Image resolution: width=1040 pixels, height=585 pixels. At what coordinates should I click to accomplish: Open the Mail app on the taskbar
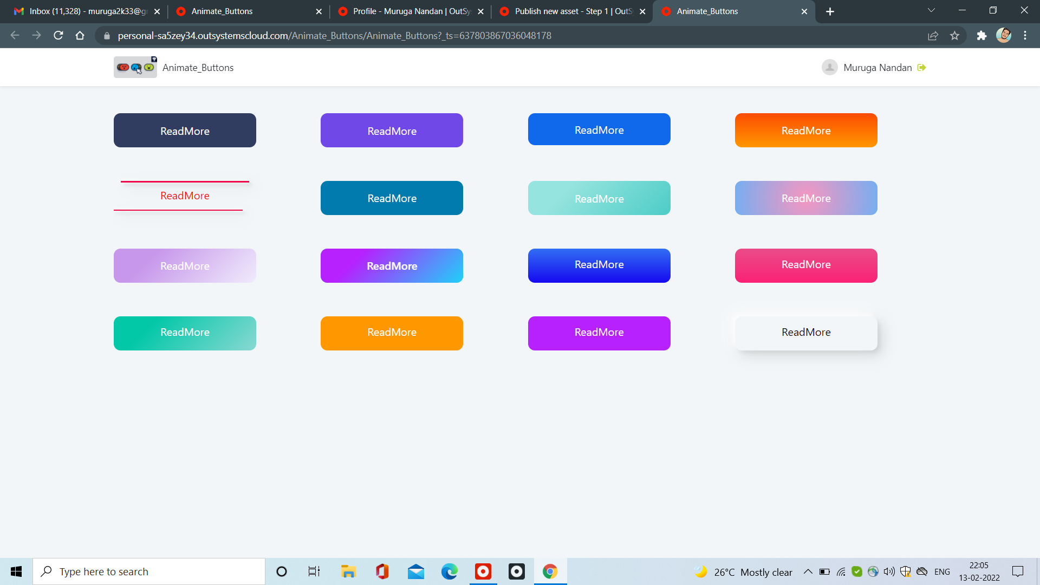coord(415,571)
